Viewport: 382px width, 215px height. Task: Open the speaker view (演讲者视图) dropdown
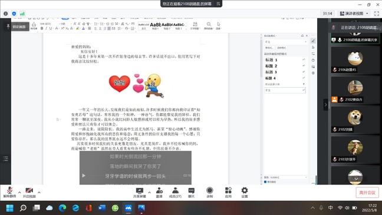coord(354,14)
